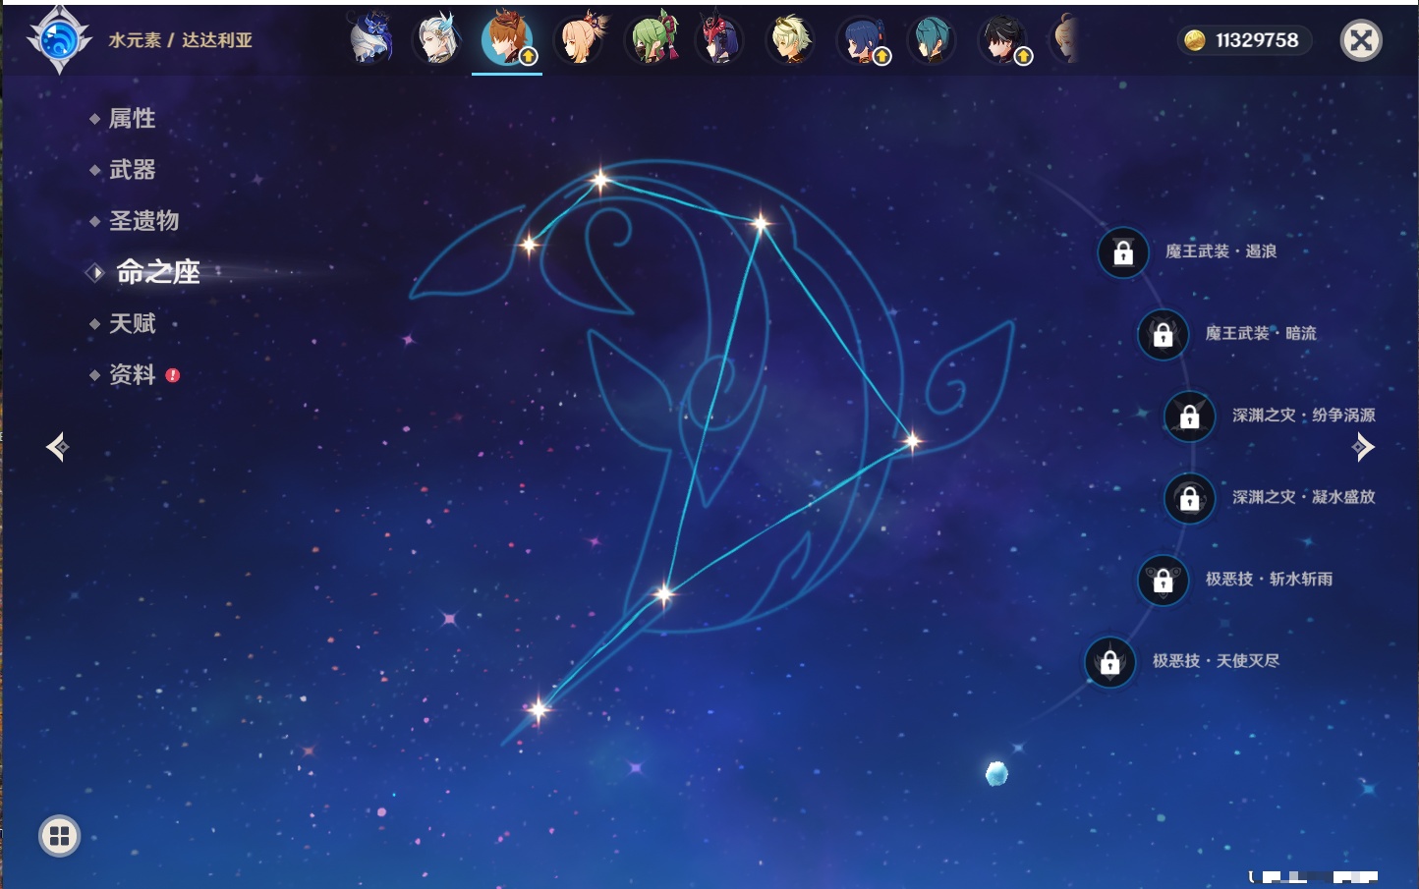Click the topmost constellation star node

tap(599, 180)
